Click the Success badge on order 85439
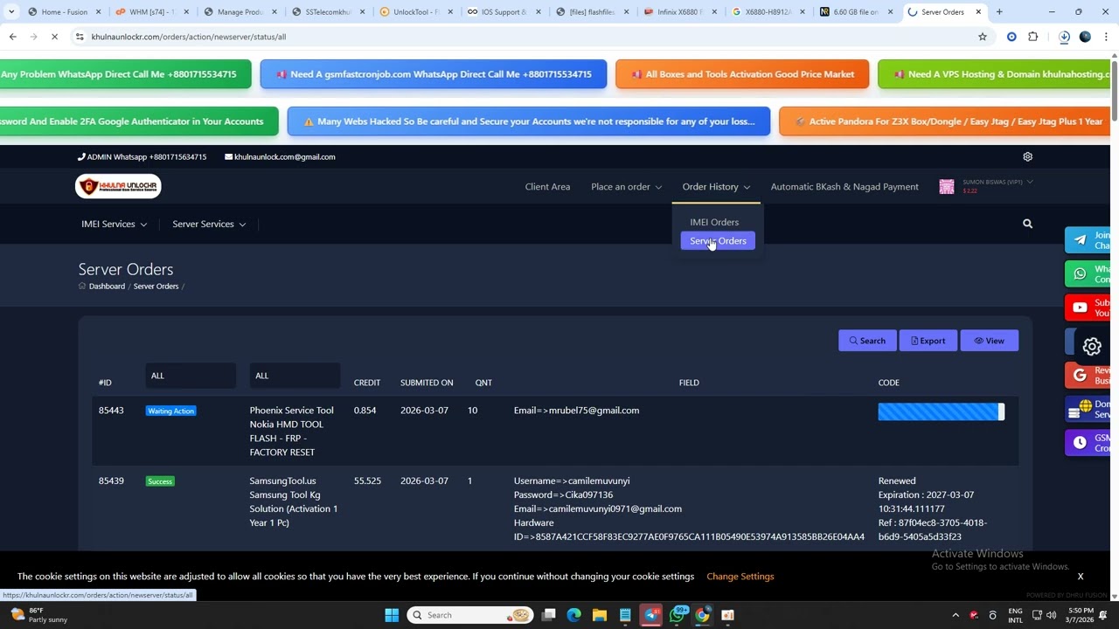The height and width of the screenshot is (629, 1119). coord(160,481)
